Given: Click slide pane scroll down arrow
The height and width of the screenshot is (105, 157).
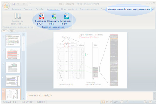Looking at the screenshot, I should [x=23, y=98].
